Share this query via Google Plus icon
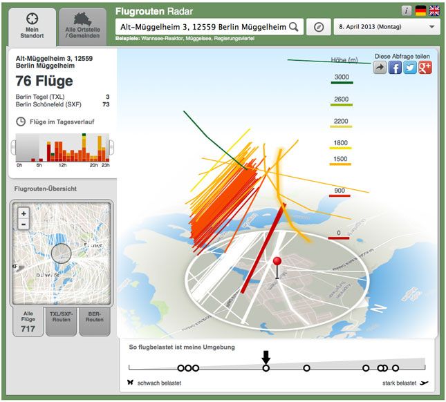Screen dimensions: 446x402 [425, 67]
